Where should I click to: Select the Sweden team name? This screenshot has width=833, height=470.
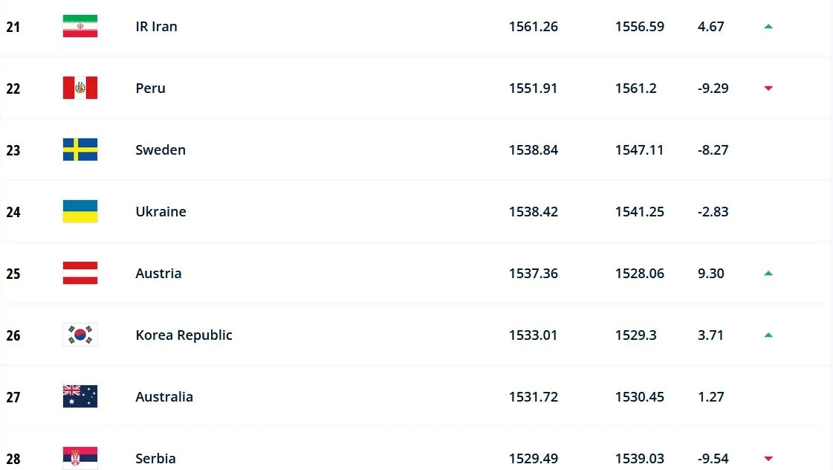[161, 150]
